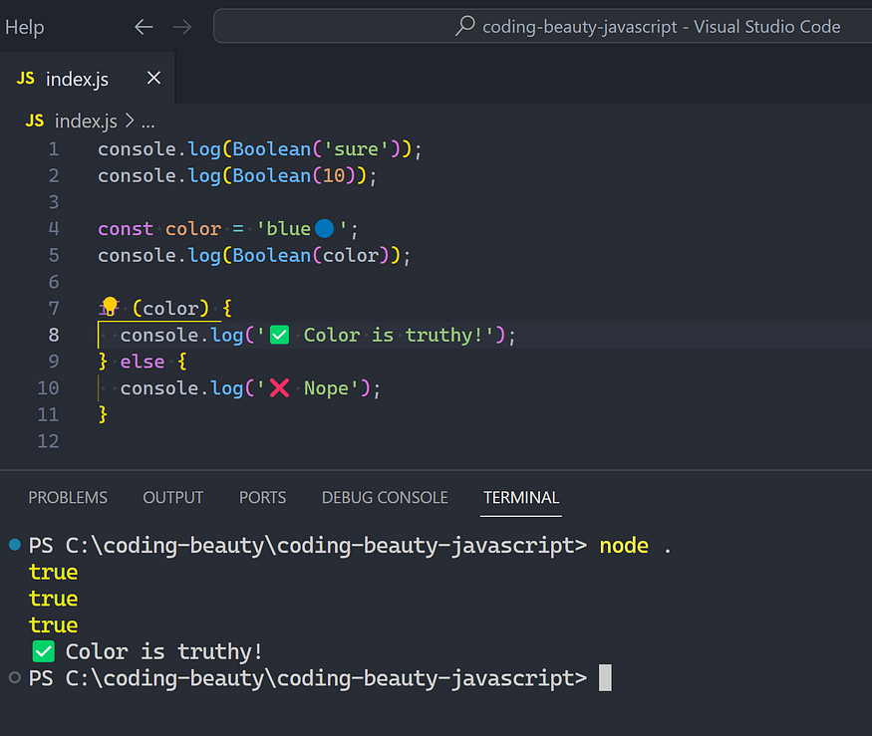Click the 'sure' string on line 1
Image resolution: width=872 pixels, height=736 pixels.
point(357,149)
